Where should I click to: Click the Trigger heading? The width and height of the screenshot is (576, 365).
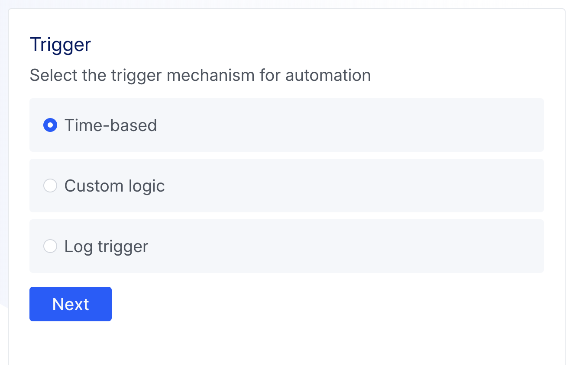point(60,45)
